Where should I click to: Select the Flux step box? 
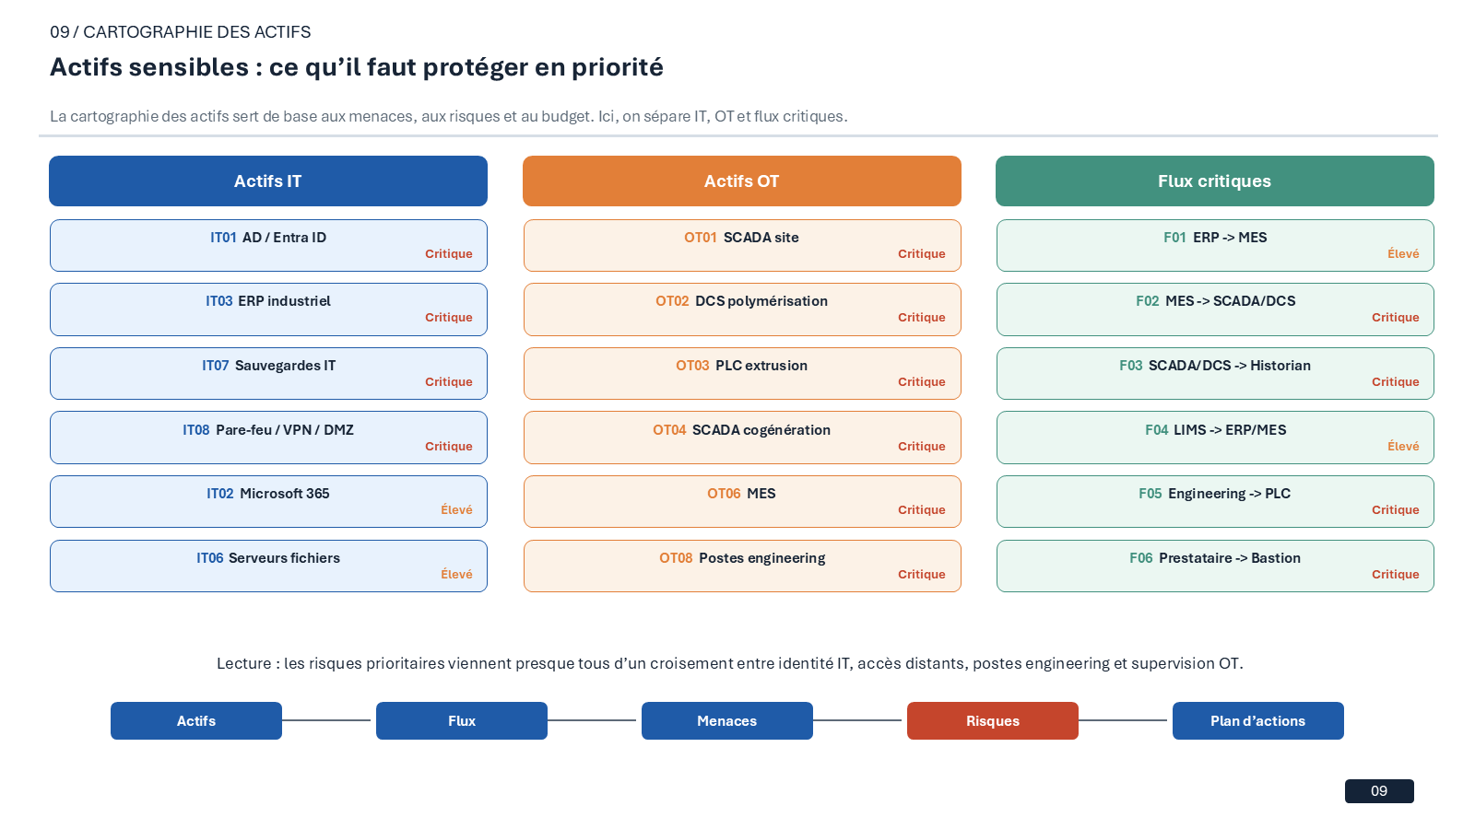coord(462,720)
